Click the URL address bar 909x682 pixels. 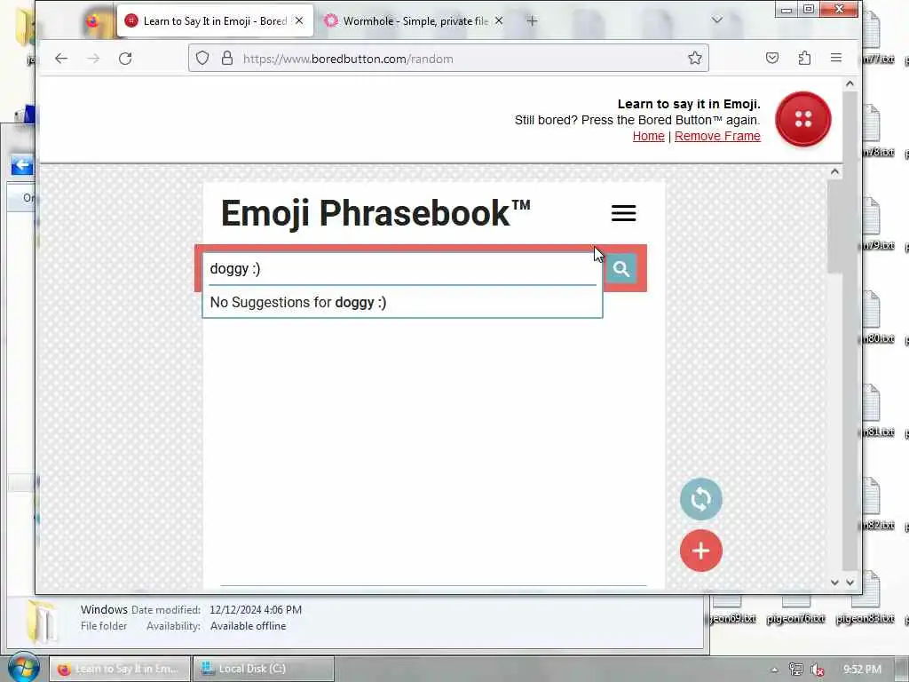point(448,58)
